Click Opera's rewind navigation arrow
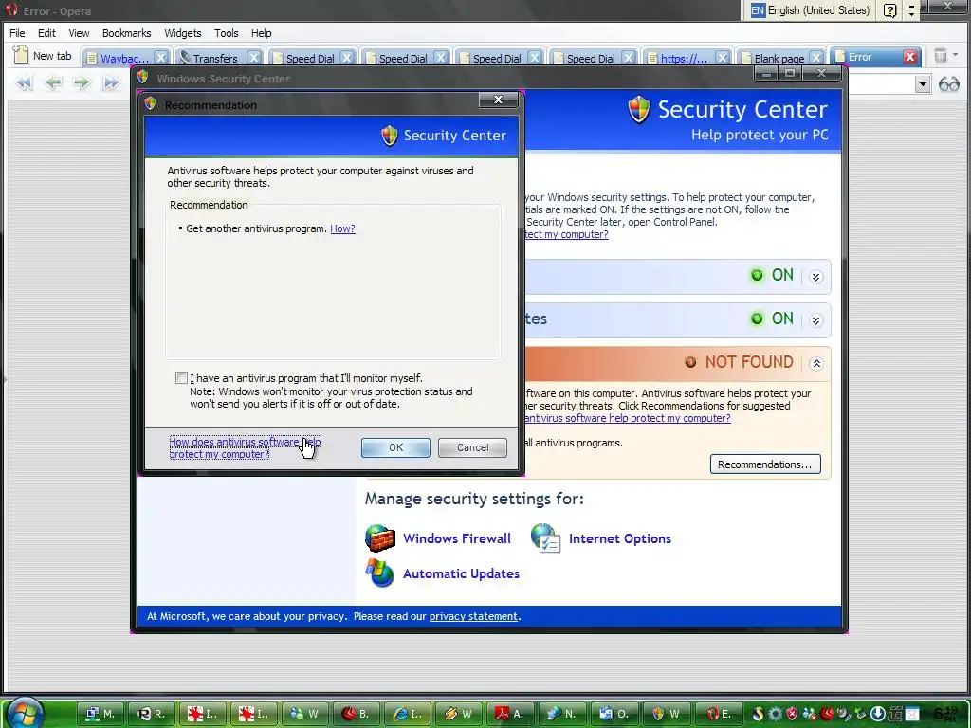 (x=25, y=82)
